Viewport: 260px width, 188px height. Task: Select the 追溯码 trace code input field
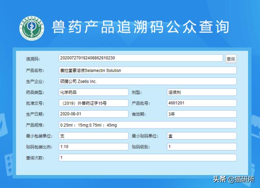(x=141, y=58)
